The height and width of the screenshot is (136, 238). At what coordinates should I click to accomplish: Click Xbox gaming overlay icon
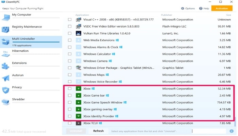click(x=79, y=109)
